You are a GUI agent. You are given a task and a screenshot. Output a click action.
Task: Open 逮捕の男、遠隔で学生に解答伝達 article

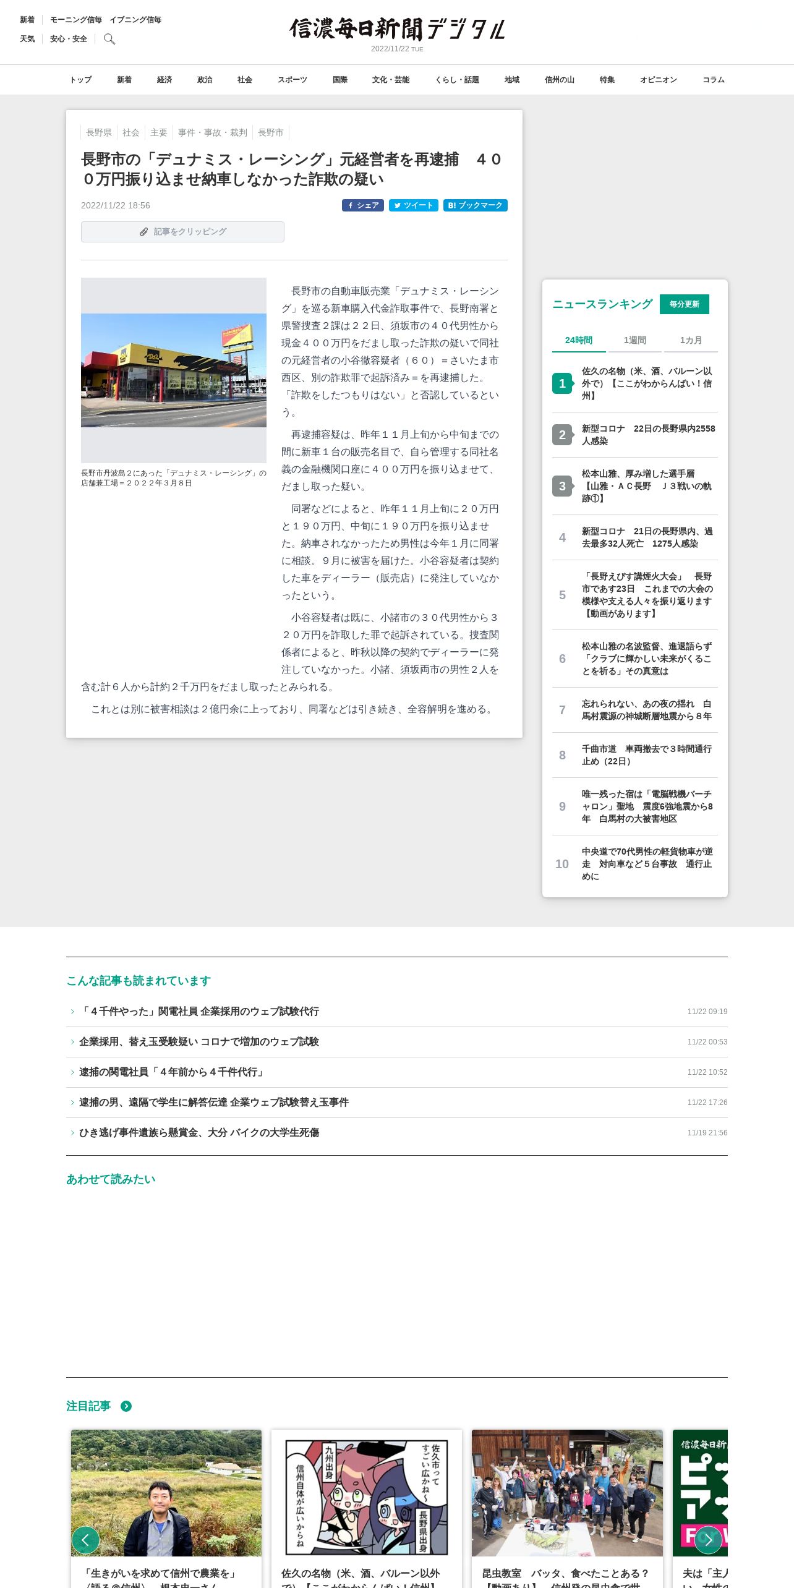click(397, 1103)
